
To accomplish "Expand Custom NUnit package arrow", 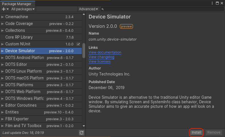I will tap(3, 44).
